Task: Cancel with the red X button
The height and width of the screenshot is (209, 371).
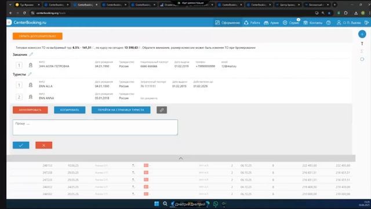Action: click(x=44, y=145)
